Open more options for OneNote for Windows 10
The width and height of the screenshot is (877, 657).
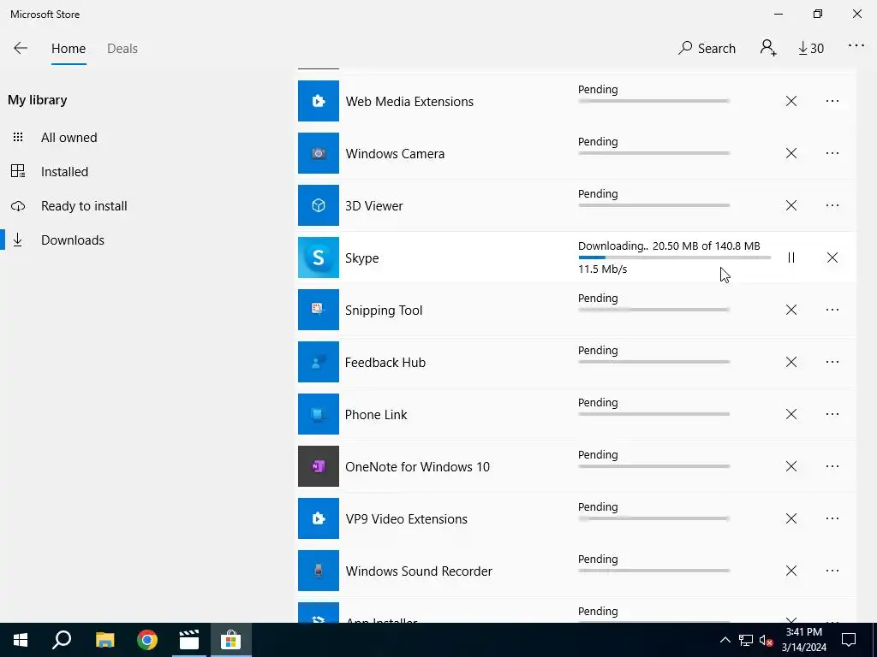click(832, 466)
